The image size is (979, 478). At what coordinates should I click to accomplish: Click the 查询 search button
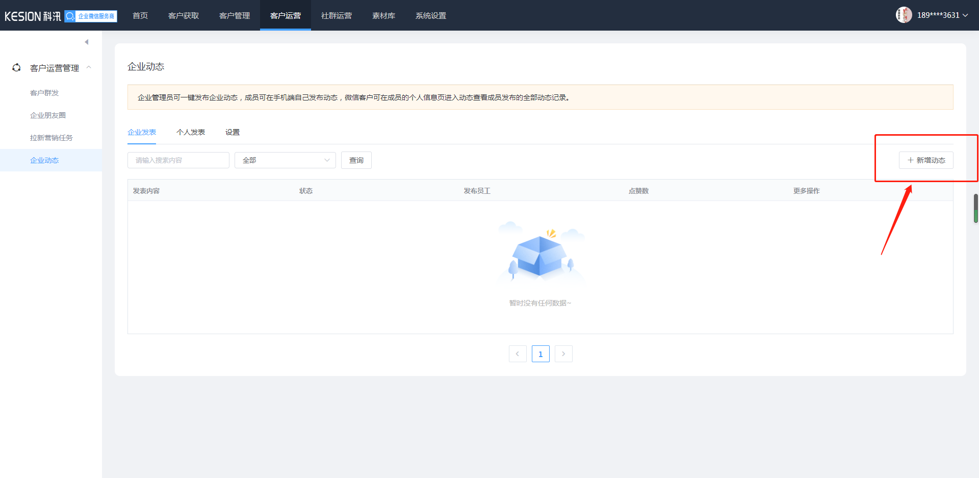356,160
